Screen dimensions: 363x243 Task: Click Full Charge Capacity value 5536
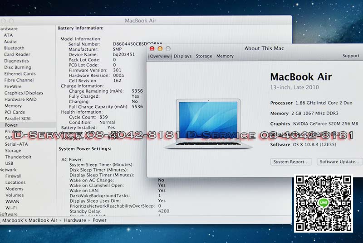tap(137, 107)
